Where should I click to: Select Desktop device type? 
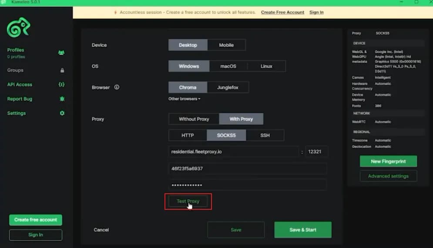[188, 45]
